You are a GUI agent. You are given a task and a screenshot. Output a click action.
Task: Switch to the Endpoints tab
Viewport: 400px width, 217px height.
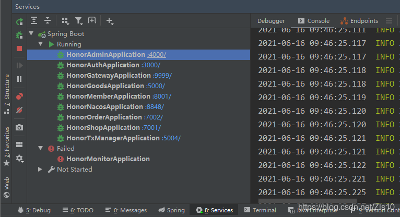359,21
